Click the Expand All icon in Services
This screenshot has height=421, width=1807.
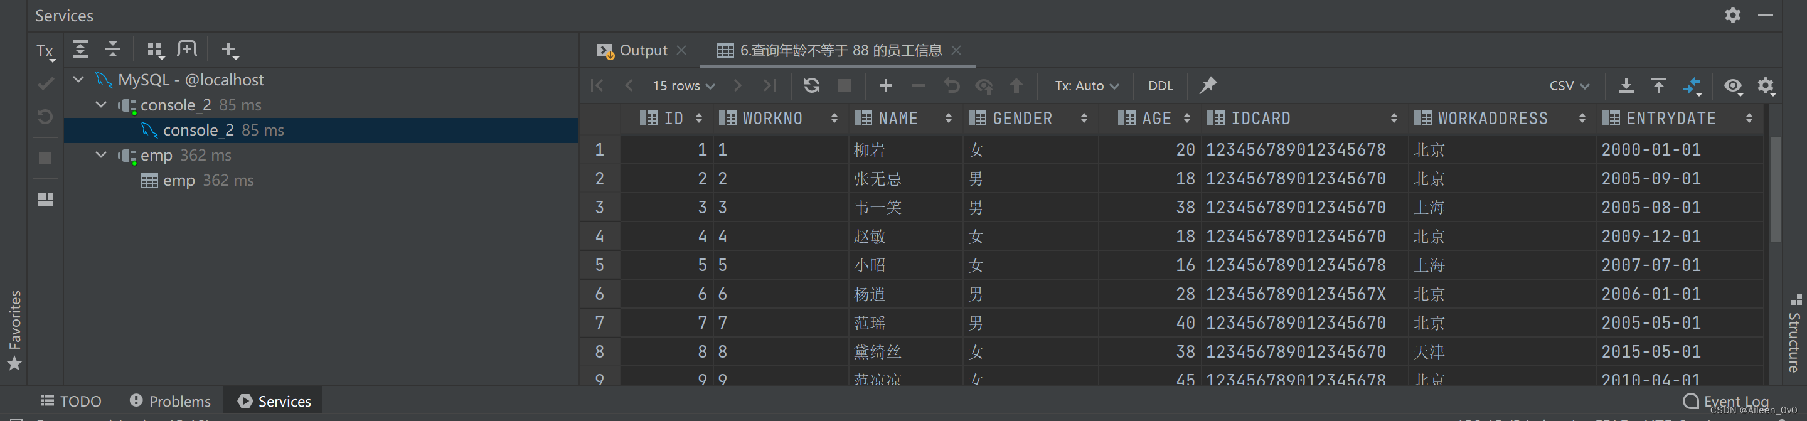point(81,49)
